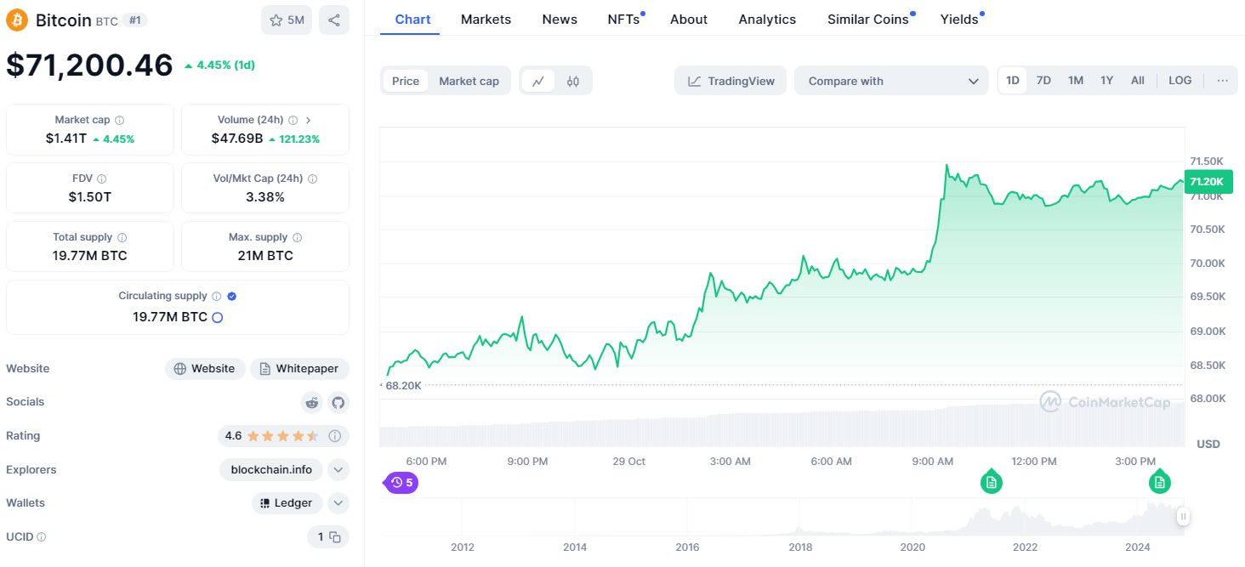The height and width of the screenshot is (567, 1245).
Task: Click the Vol/Mkt Cap info icon
Action: 312,179
